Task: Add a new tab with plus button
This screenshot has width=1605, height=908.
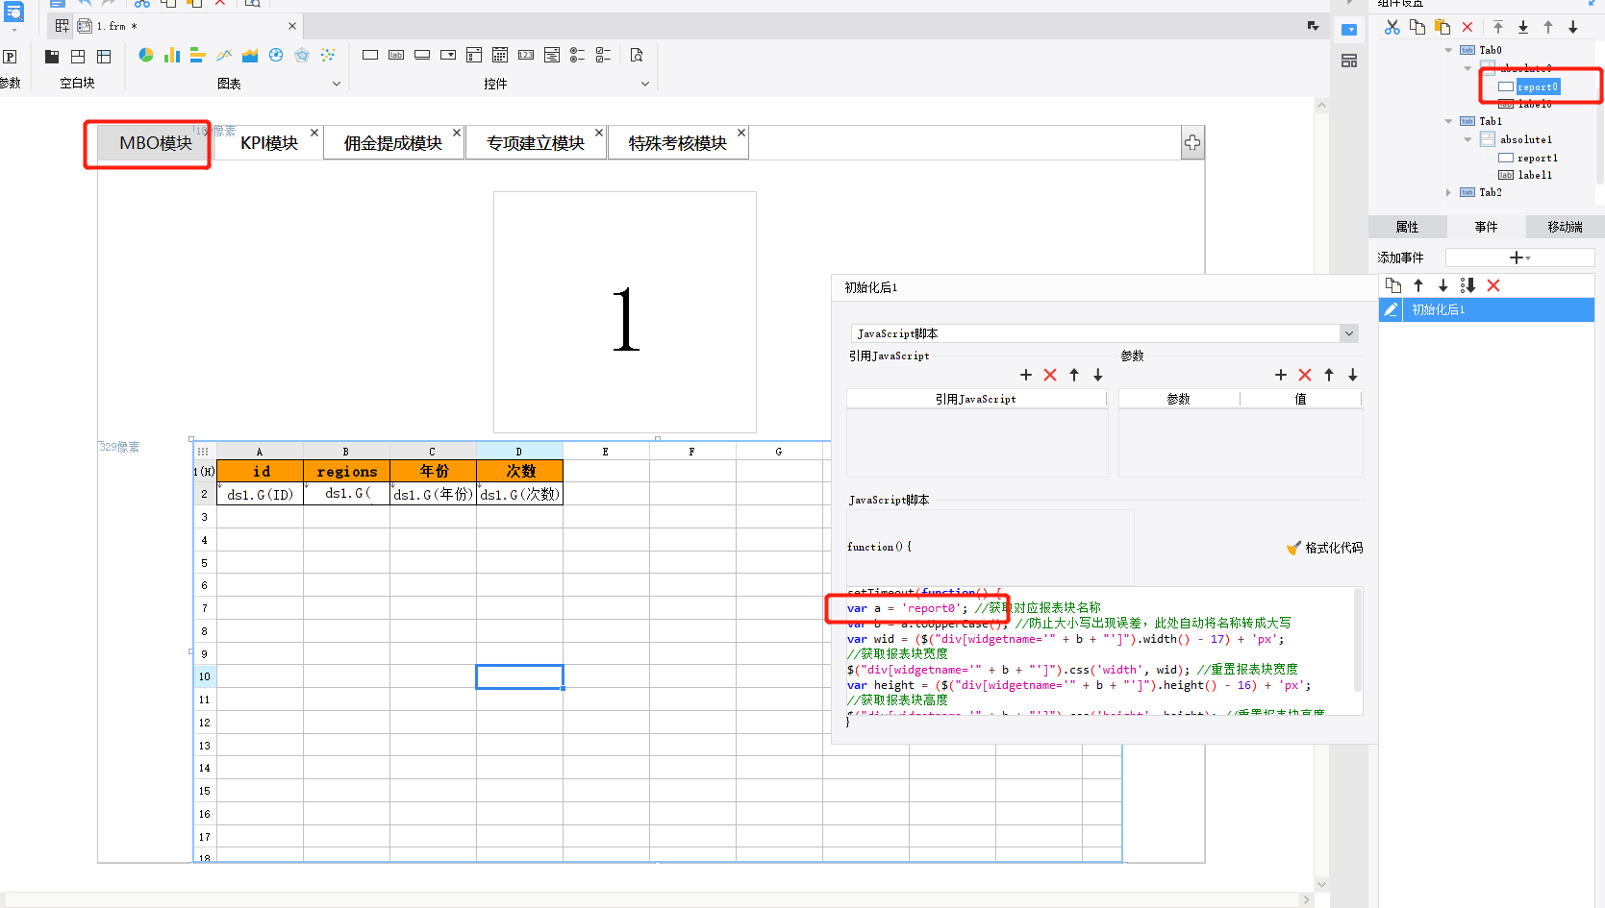Action: (1192, 142)
